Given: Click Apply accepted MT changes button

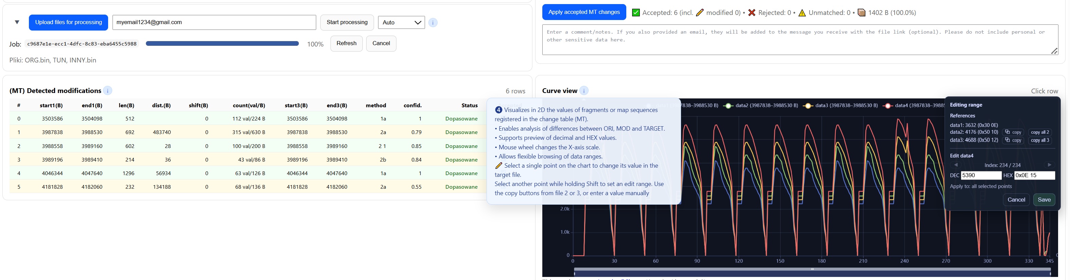Looking at the screenshot, I should pos(584,12).
